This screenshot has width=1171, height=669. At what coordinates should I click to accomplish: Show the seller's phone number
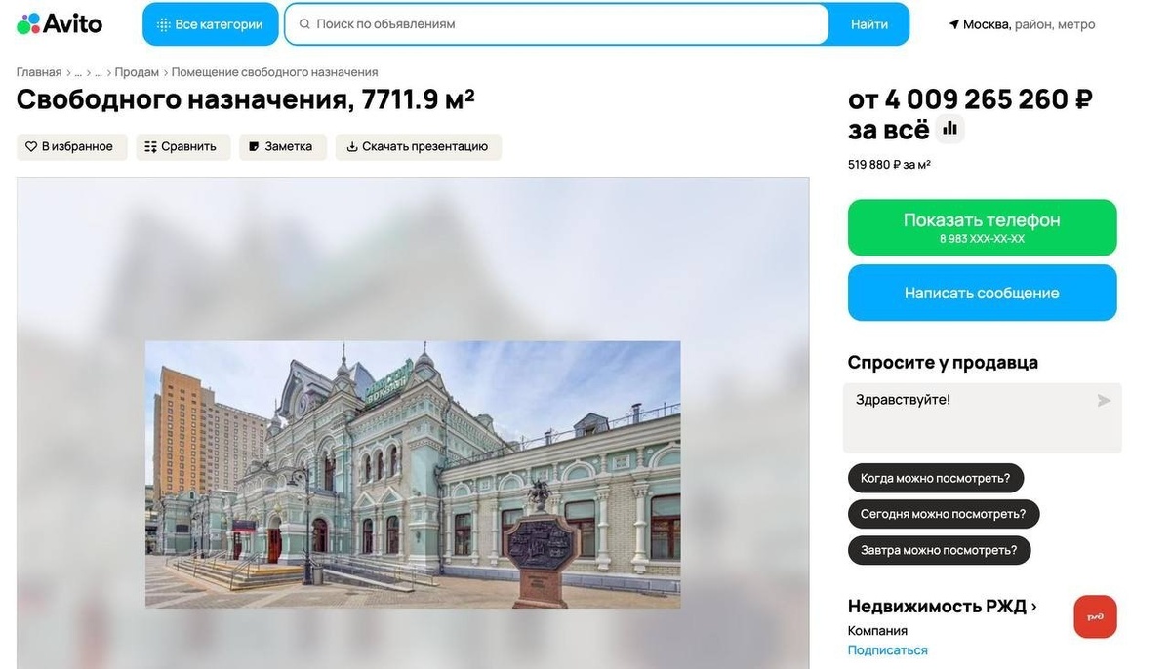coord(982,227)
